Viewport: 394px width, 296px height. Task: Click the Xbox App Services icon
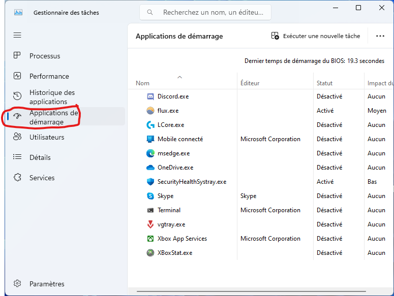[150, 239]
